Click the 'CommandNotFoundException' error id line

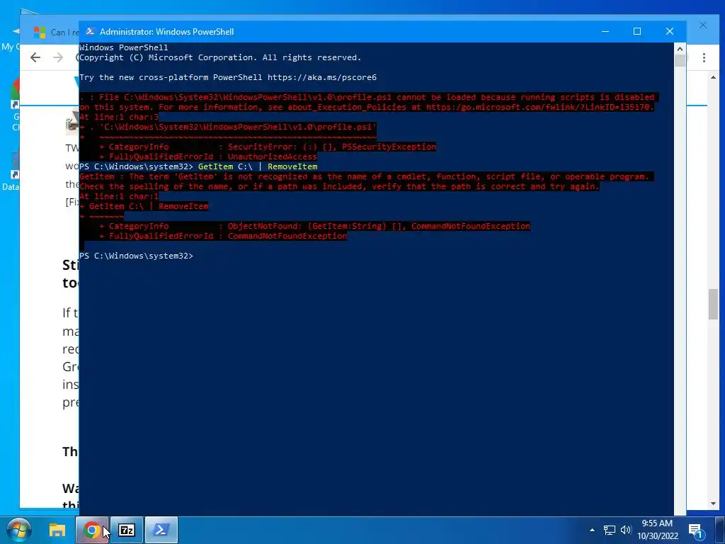pyautogui.click(x=223, y=236)
